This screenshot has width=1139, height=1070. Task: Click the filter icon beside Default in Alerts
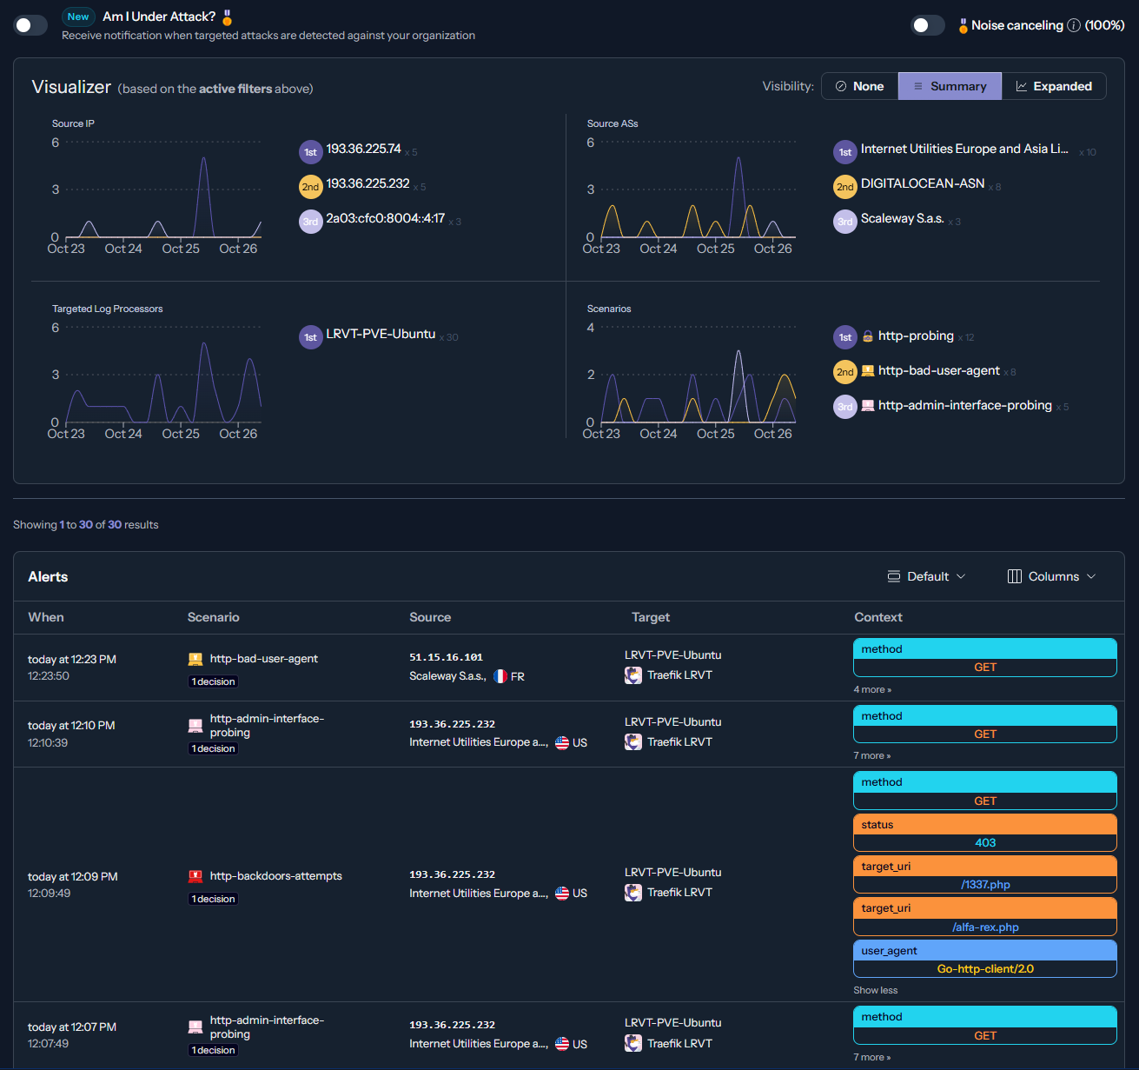pos(894,576)
